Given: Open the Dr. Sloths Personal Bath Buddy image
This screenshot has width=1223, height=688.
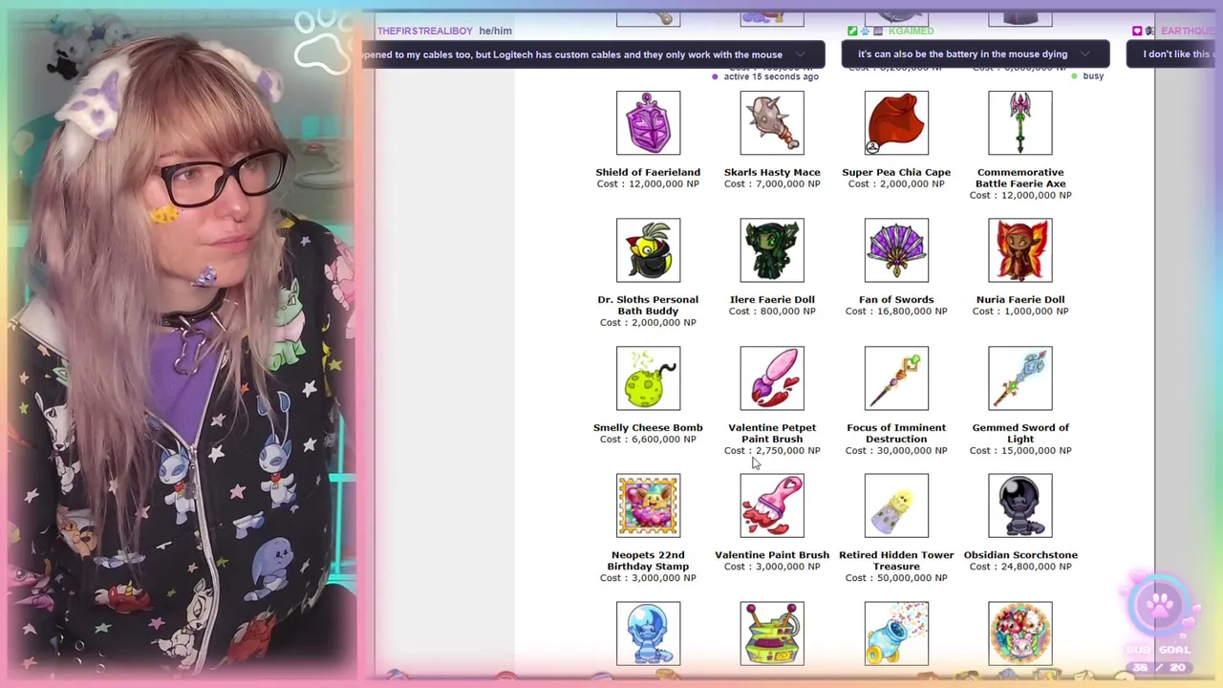Looking at the screenshot, I should coord(648,250).
